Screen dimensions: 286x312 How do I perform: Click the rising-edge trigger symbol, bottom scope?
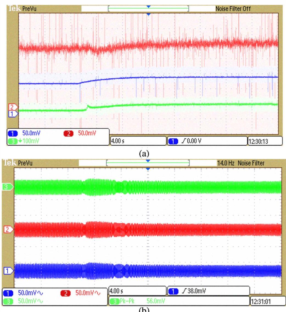coord(184,291)
